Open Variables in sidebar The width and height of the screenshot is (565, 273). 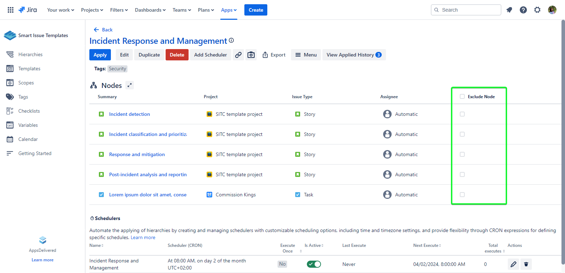tap(28, 125)
